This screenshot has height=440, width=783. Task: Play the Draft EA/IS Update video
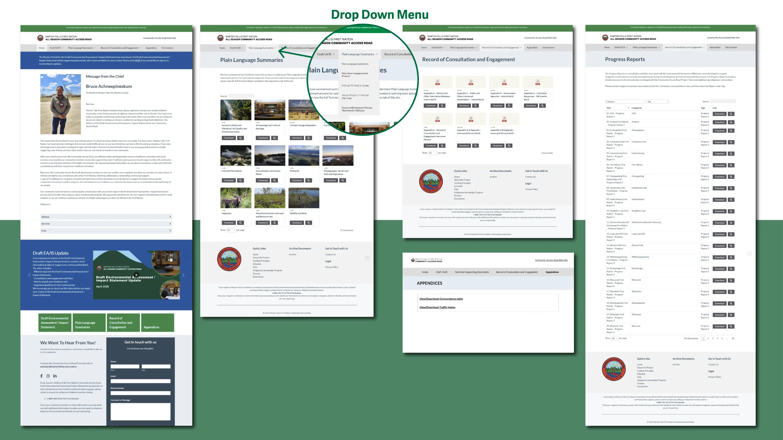tap(136, 275)
